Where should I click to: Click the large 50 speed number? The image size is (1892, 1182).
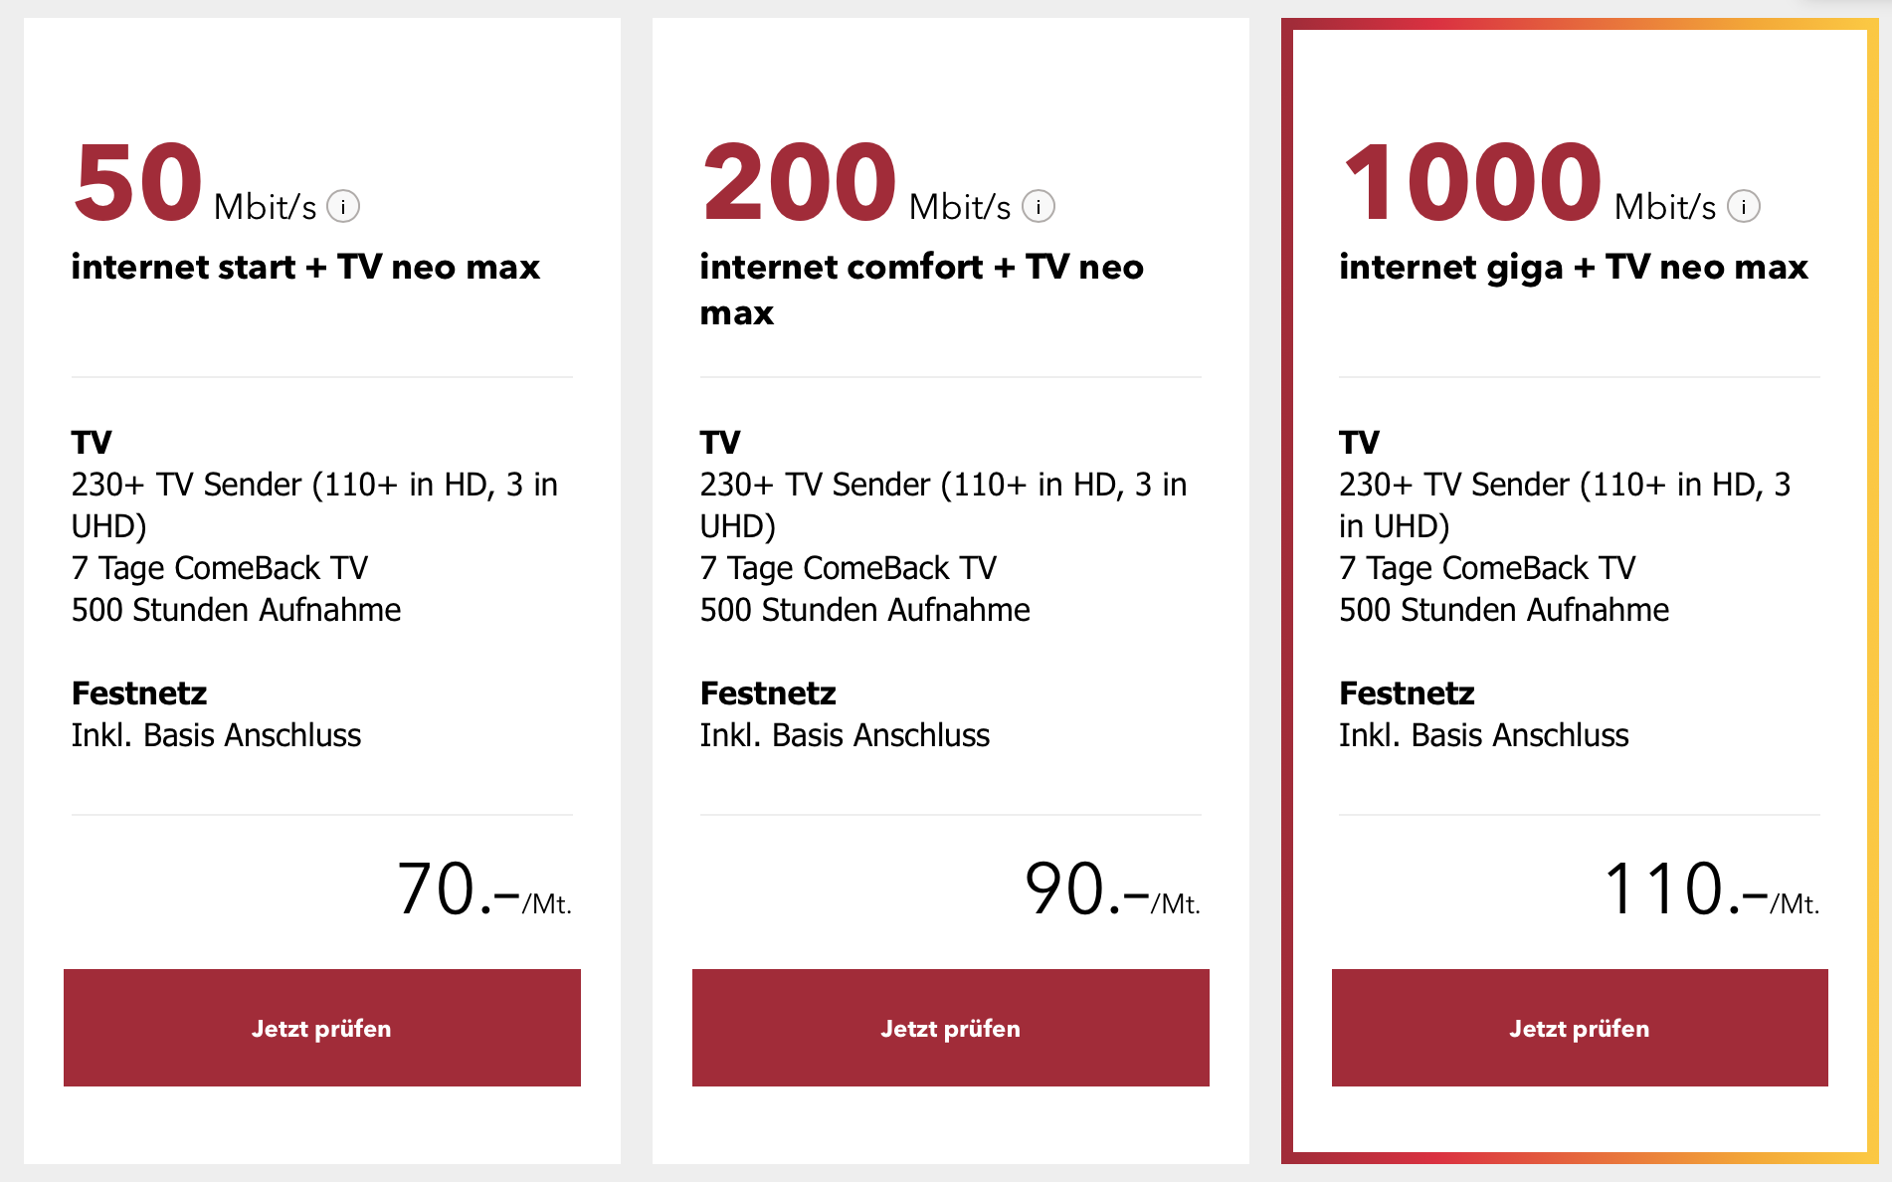click(x=138, y=182)
